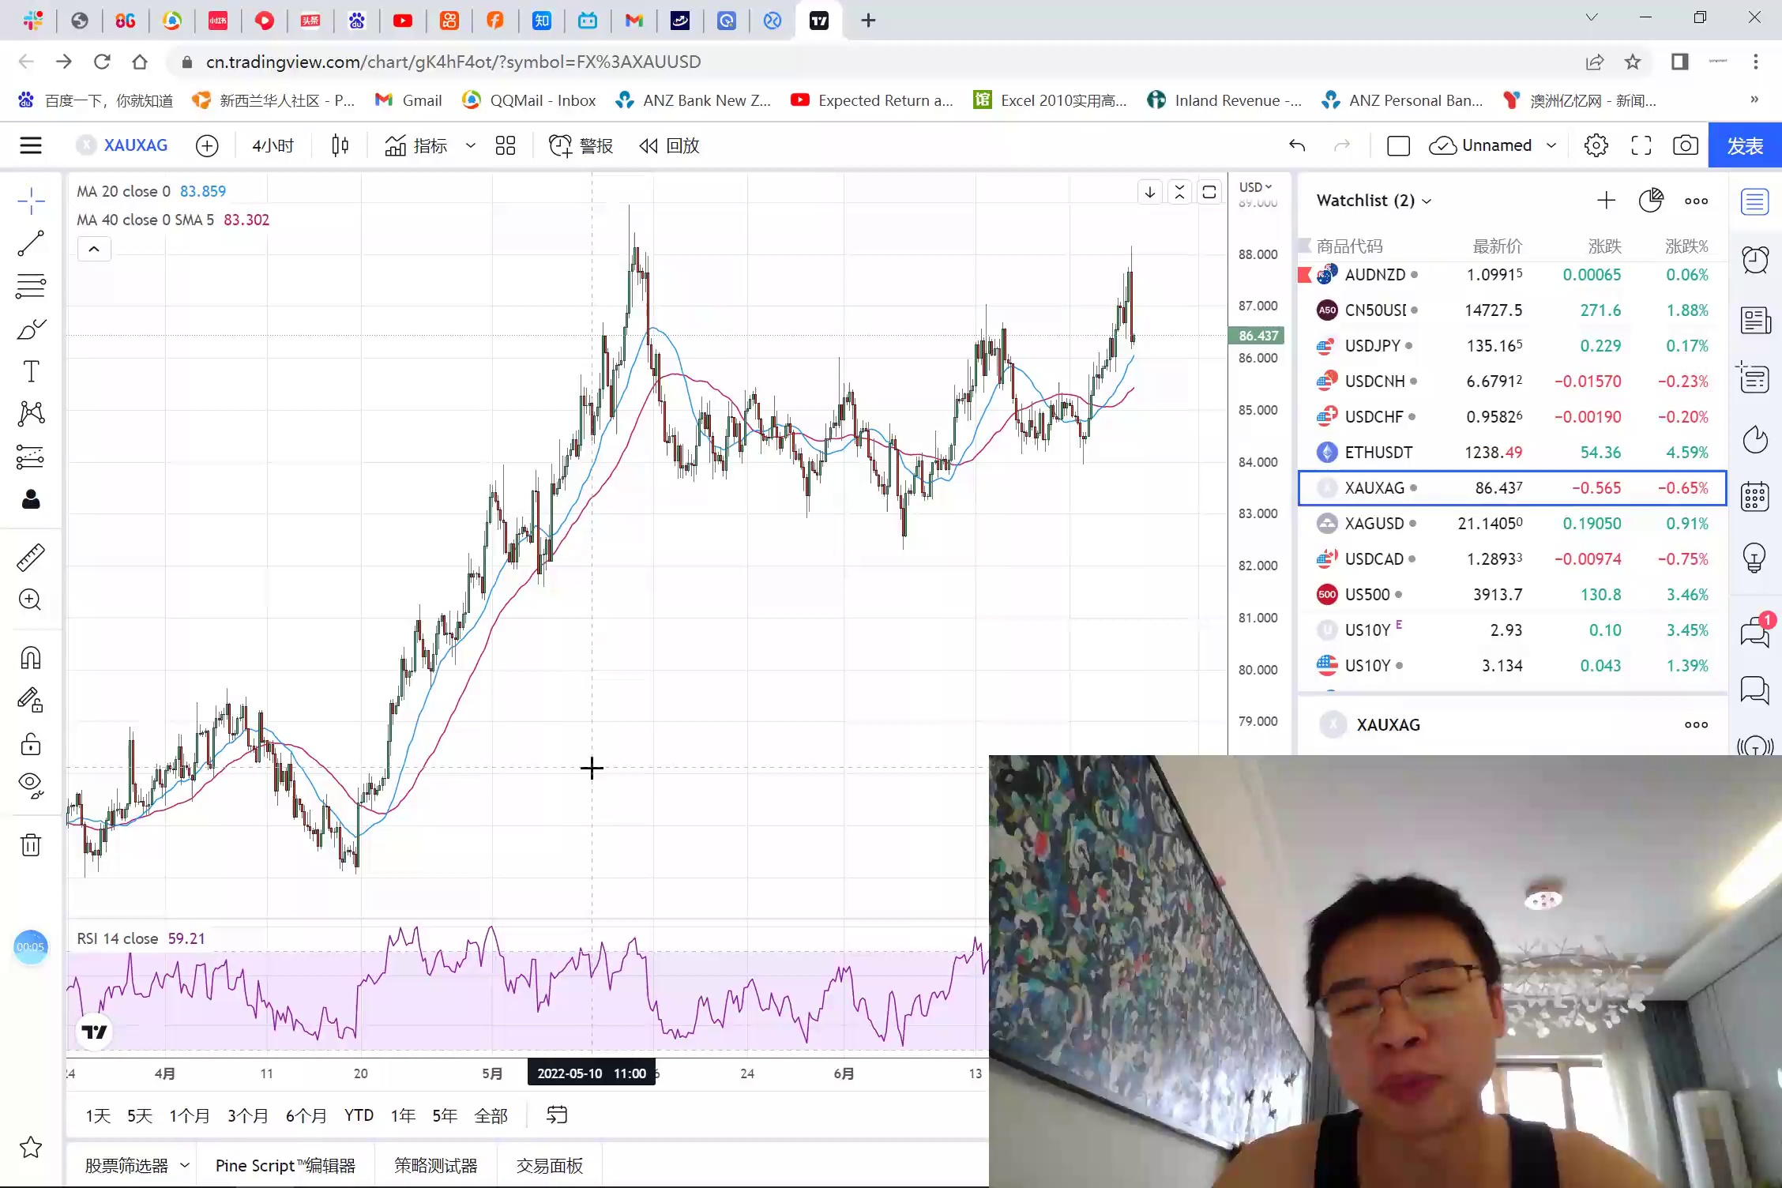Open the alerts clock panel icon
The image size is (1782, 1188).
(1755, 260)
